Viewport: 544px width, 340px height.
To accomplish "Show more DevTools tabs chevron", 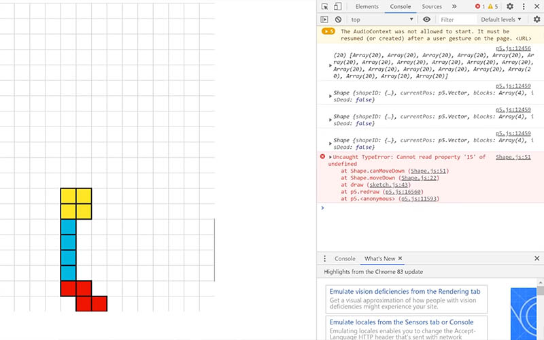I will 454,7.
